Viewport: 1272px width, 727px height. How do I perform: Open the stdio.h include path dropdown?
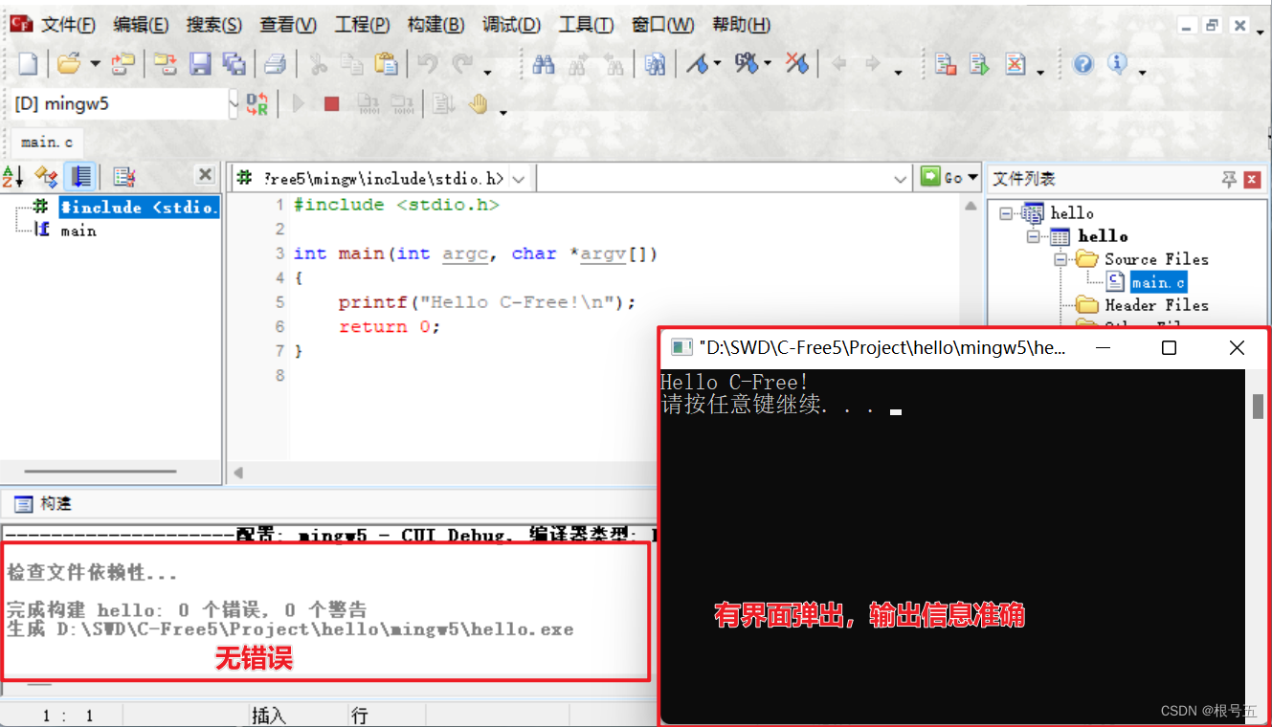518,178
